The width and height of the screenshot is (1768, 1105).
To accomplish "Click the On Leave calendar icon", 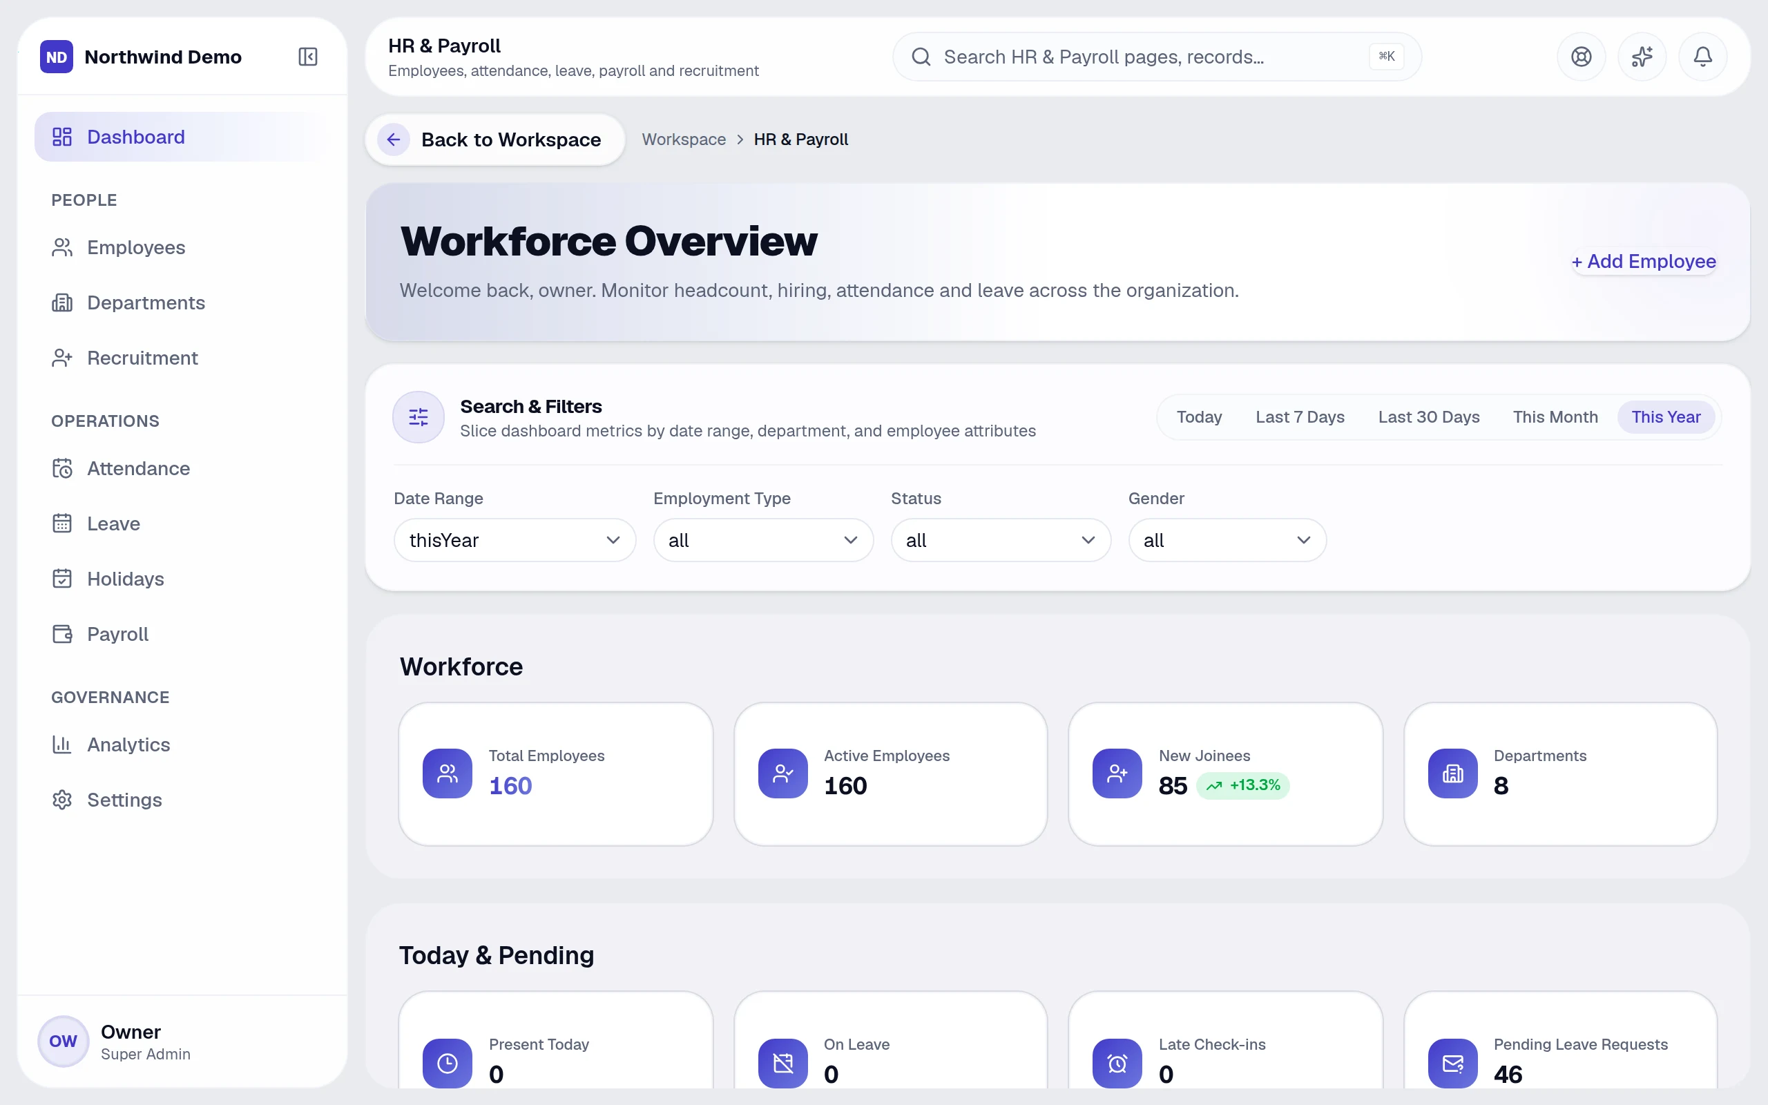I will (x=782, y=1063).
